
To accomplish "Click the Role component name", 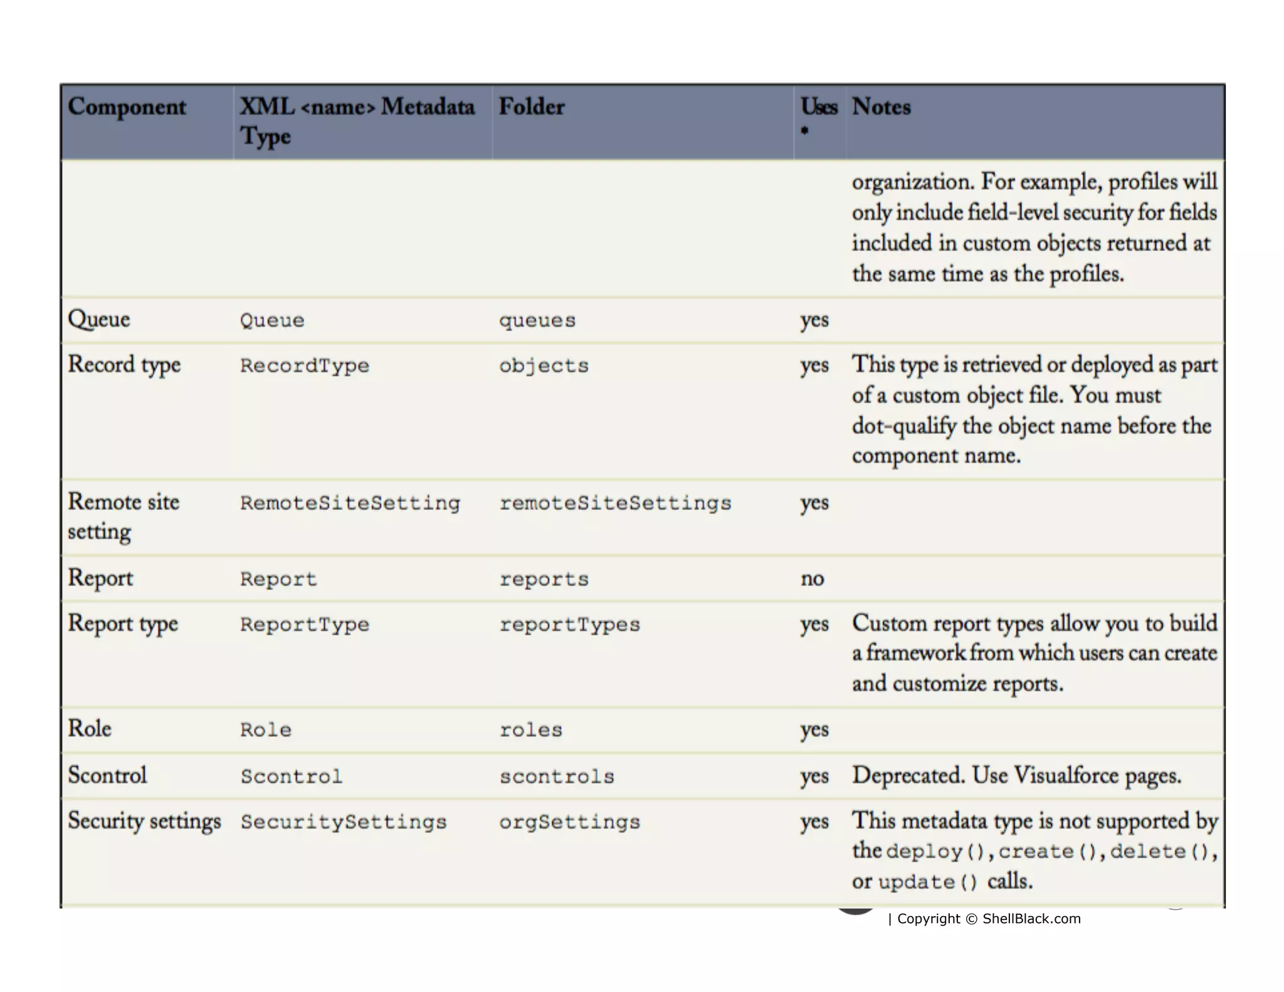I will point(90,729).
